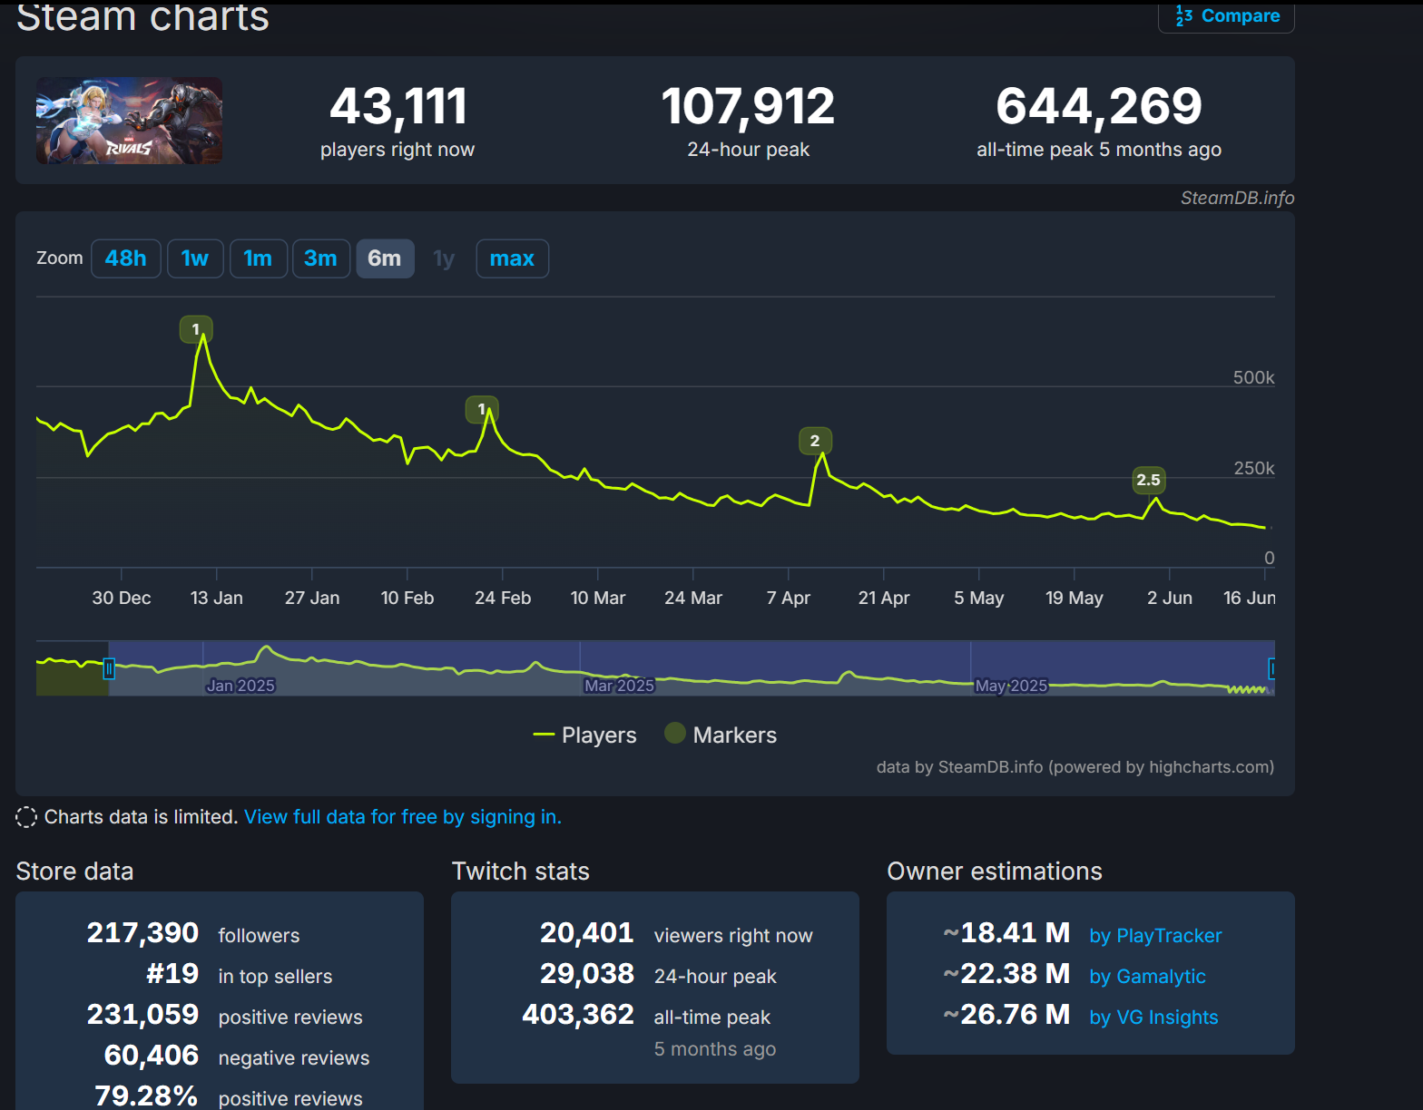This screenshot has width=1423, height=1110.
Task: Click the 'Mar 2025' label in navigator
Action: click(x=619, y=686)
